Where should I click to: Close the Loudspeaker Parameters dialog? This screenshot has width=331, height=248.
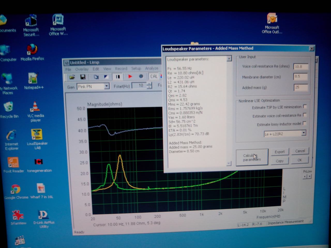[312, 49]
